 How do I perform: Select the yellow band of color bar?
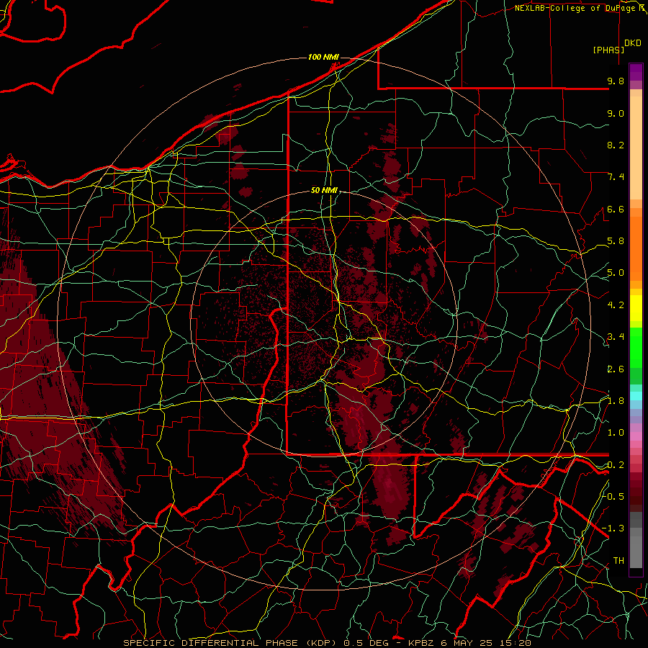click(636, 308)
